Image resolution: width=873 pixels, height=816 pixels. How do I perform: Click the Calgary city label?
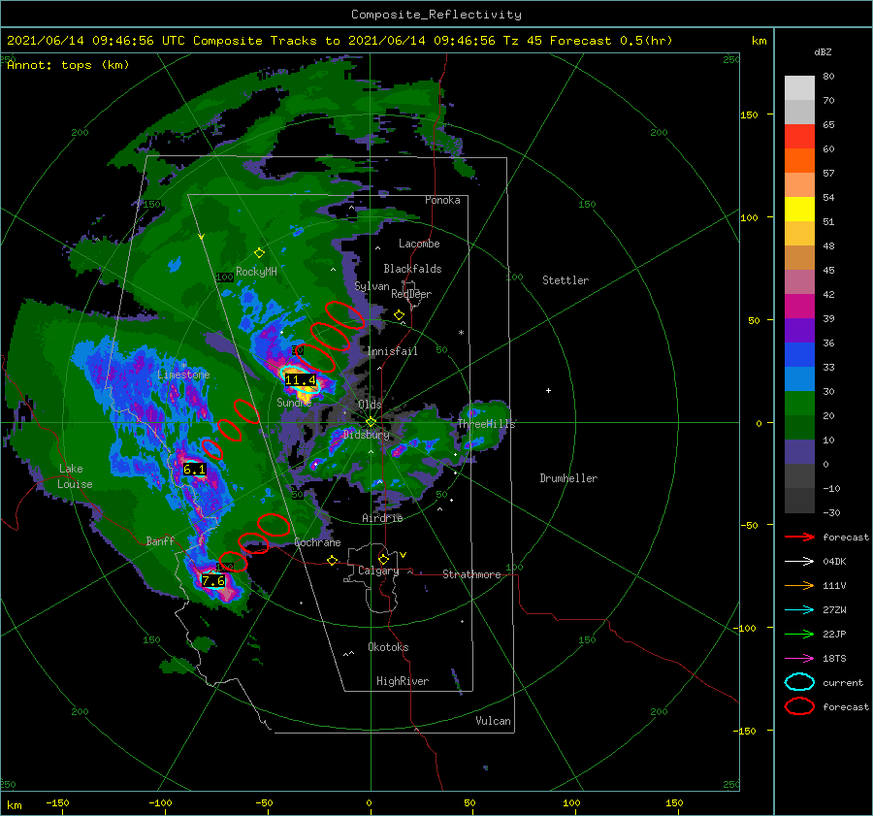click(x=378, y=571)
